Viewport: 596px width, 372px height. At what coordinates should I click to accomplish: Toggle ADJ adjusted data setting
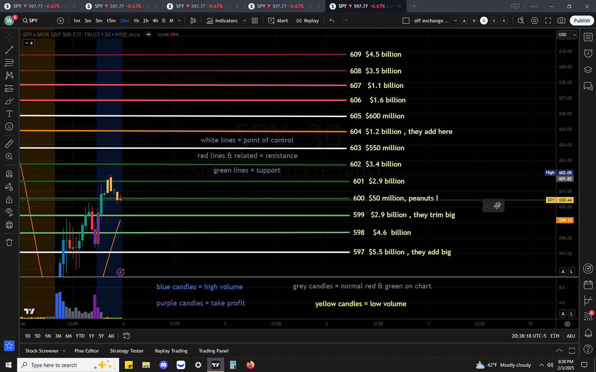571,336
